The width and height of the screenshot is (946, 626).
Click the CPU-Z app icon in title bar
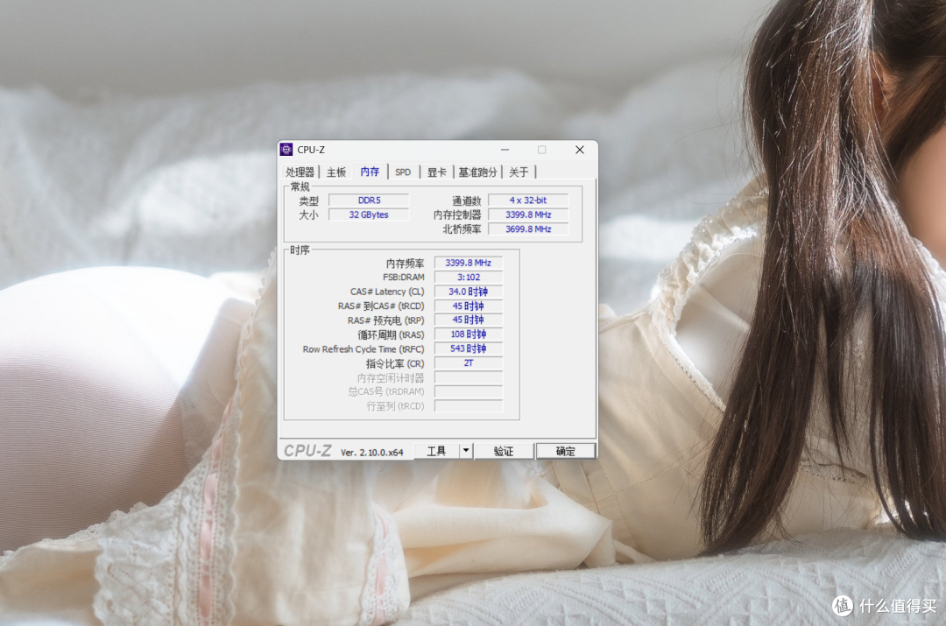click(x=286, y=150)
